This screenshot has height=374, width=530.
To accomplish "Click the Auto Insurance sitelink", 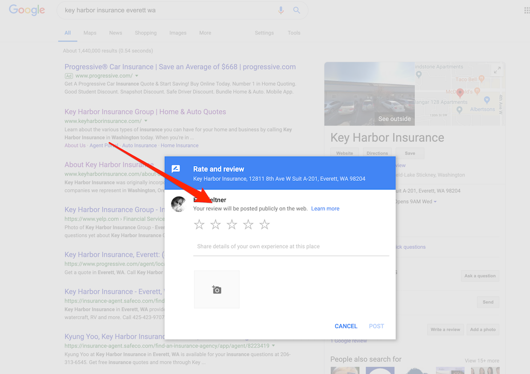I will 139,145.
